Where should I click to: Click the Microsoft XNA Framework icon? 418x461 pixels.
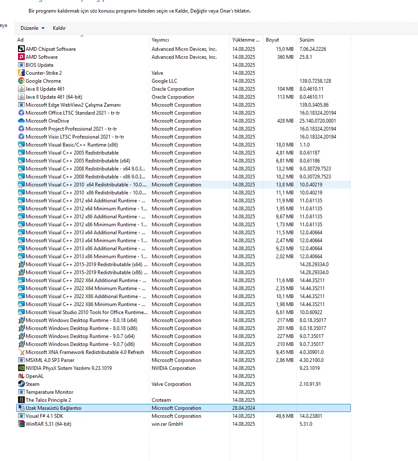(21, 352)
